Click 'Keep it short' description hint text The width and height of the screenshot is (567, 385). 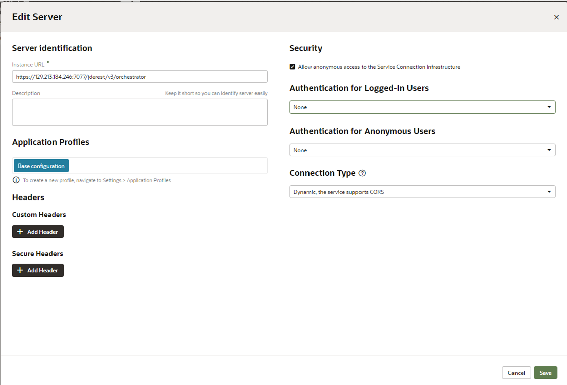216,93
